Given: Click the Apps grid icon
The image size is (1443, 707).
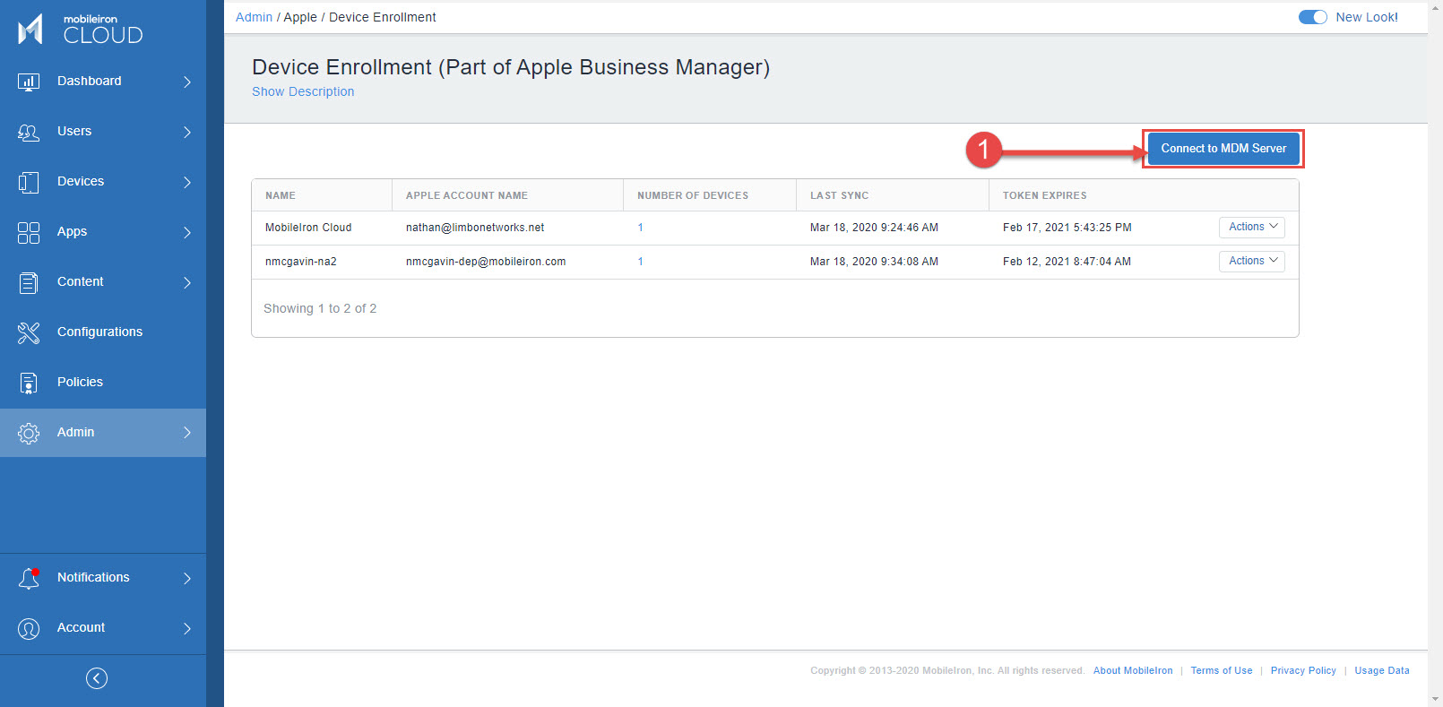Looking at the screenshot, I should [x=29, y=233].
